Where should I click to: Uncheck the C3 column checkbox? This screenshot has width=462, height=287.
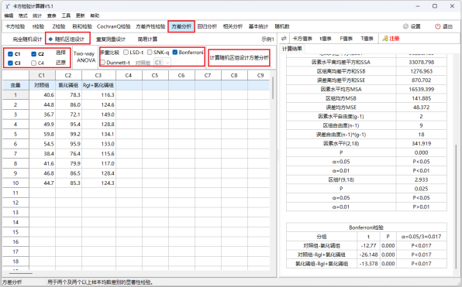coord(10,63)
